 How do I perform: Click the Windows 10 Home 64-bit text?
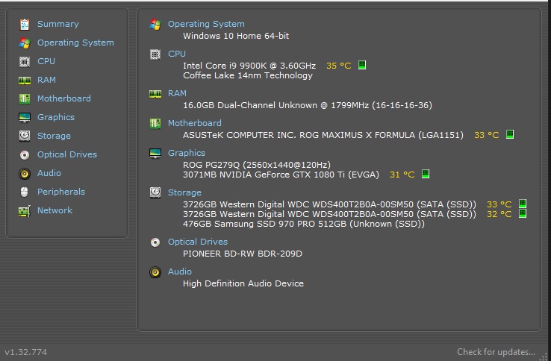[236, 36]
